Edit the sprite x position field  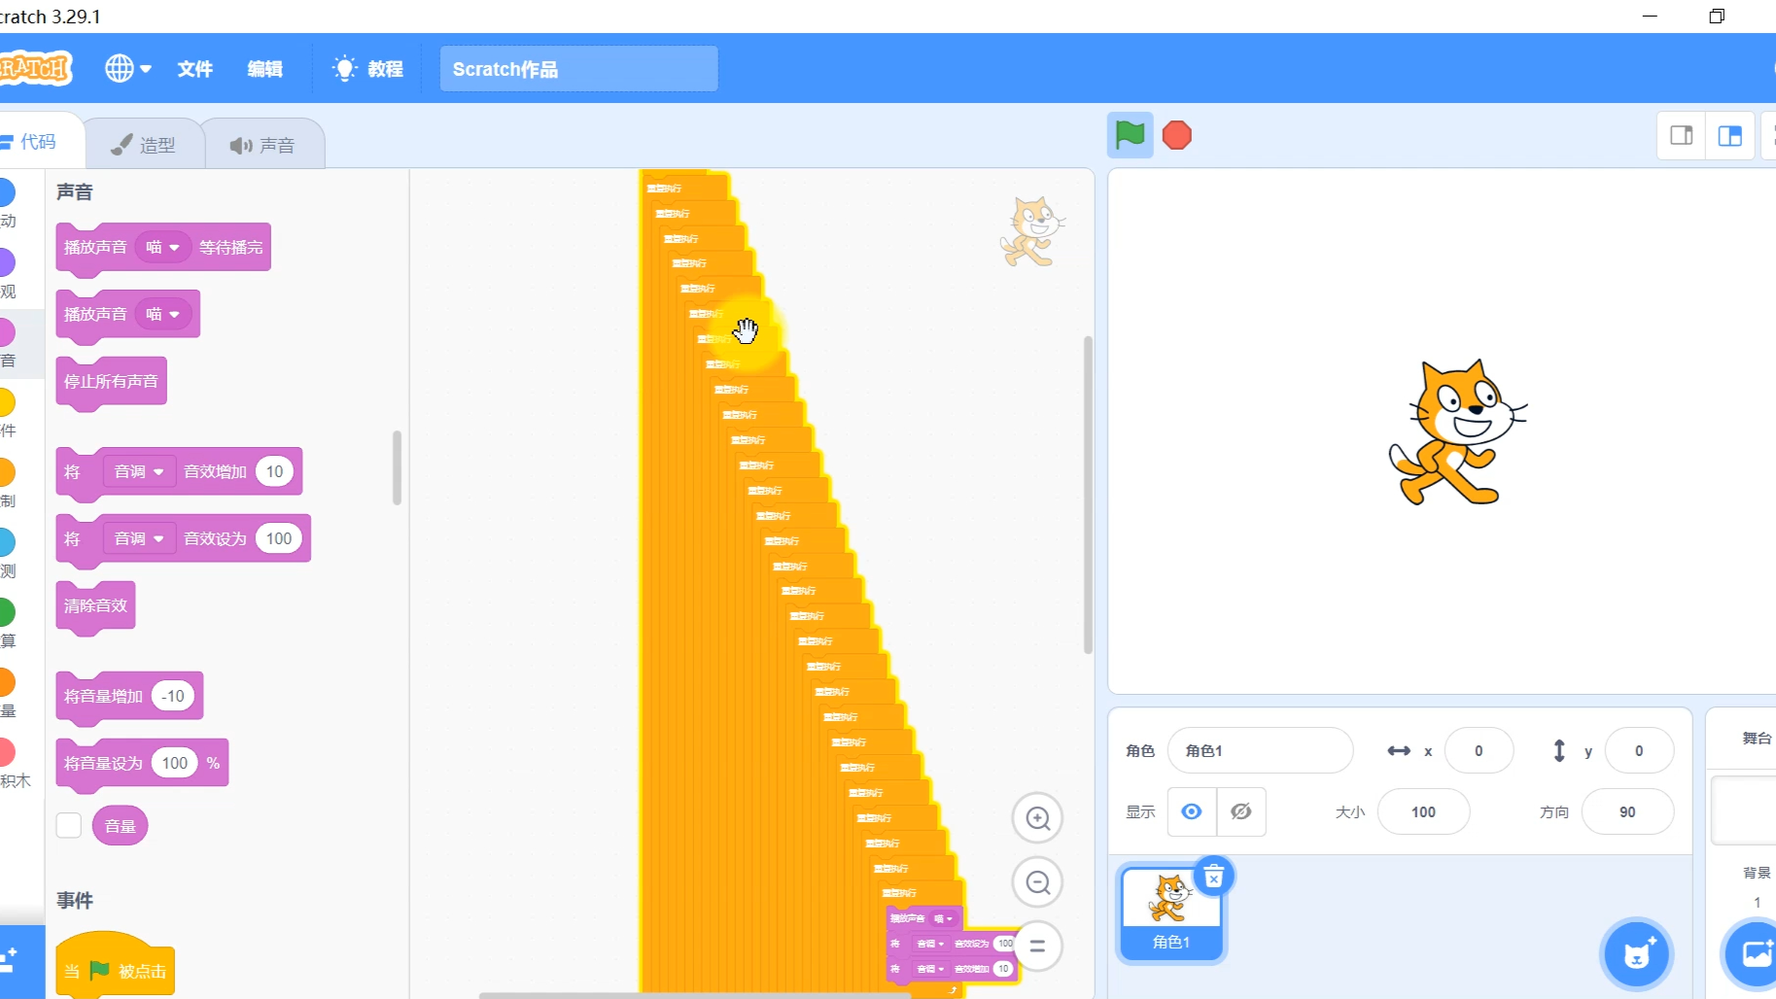1479,750
